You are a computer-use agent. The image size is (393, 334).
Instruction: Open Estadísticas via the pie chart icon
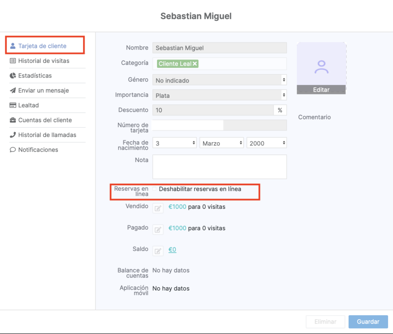click(x=13, y=76)
